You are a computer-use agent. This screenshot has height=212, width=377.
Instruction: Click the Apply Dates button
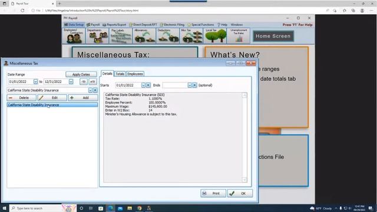point(81,74)
